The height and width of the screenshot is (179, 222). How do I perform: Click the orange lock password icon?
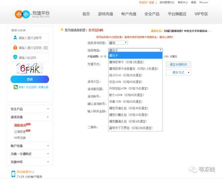(15, 47)
